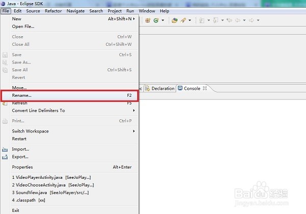Viewport: 306px width, 214px height.
Task: Click the Eclipse logo in title bar
Action: tap(3, 4)
